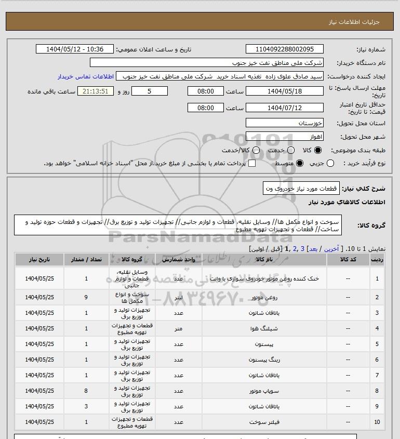Click item name فیلتر سوخت

click(x=264, y=422)
